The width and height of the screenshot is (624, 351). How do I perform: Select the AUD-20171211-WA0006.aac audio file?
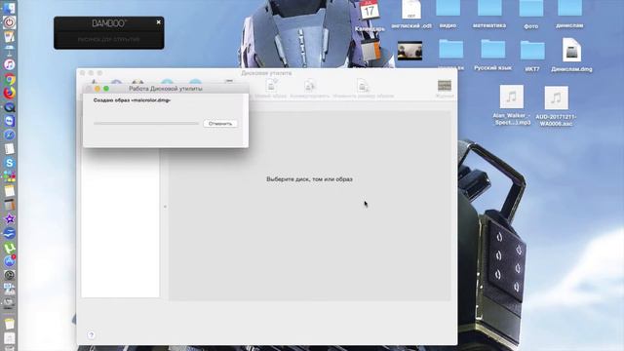[556, 106]
